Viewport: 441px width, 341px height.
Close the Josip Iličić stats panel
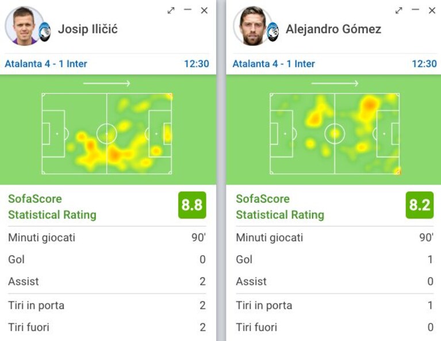(x=205, y=10)
